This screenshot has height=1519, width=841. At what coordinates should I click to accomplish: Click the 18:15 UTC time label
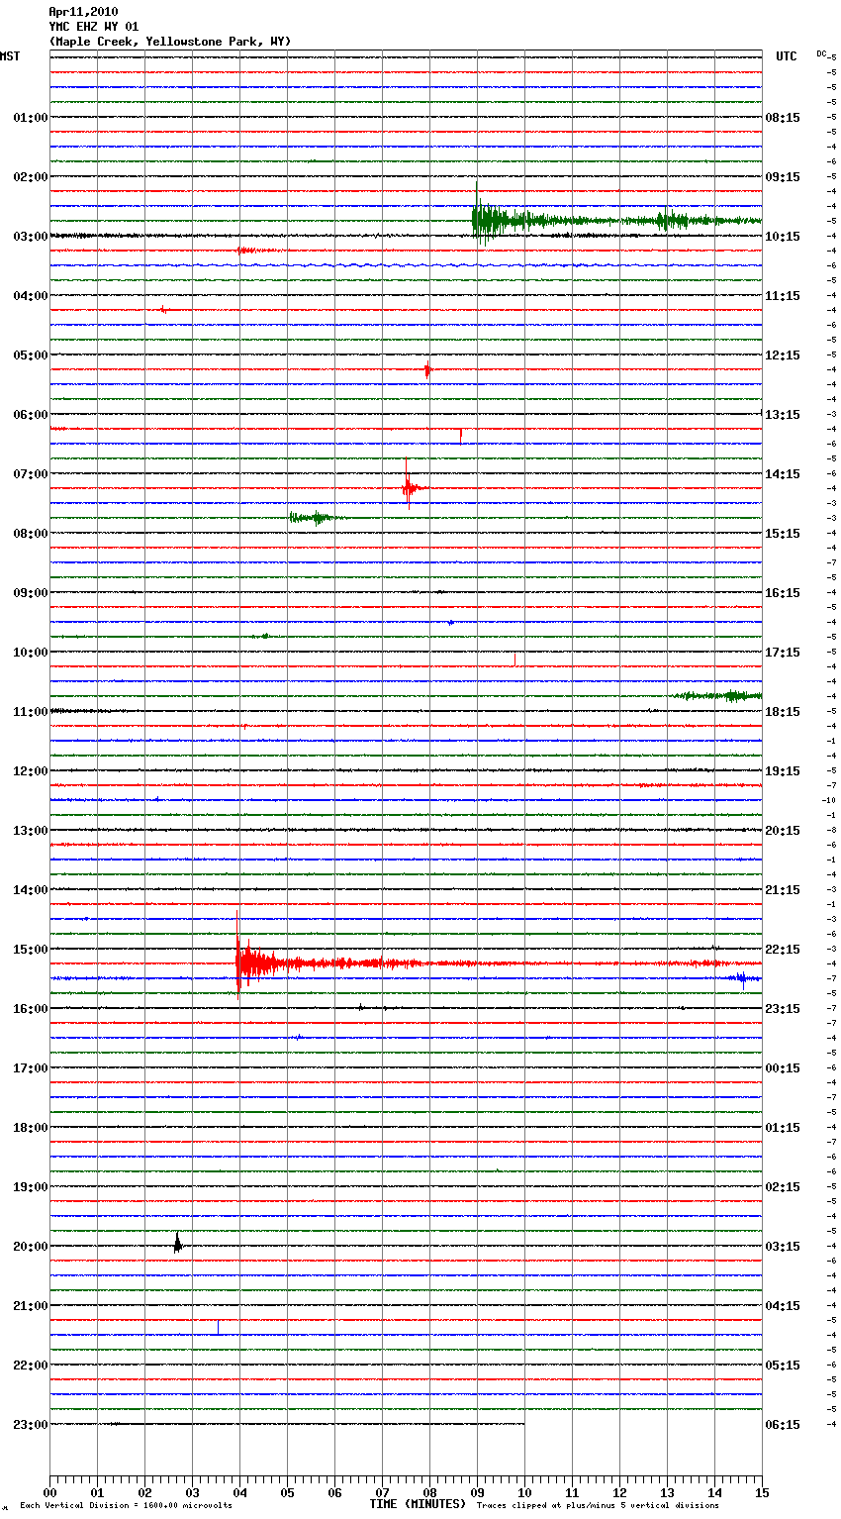783,712
